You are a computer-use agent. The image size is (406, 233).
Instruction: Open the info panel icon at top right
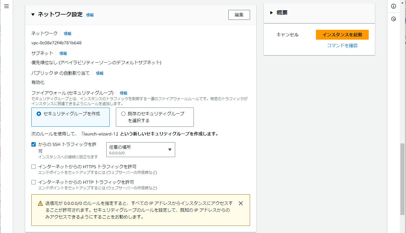394,7
